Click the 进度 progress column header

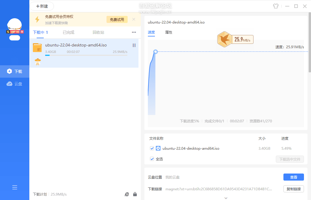[285, 138]
